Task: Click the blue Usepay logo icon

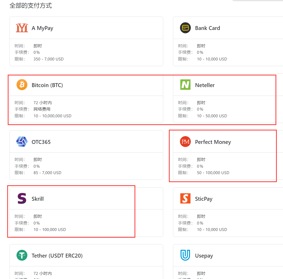Action: point(185,255)
